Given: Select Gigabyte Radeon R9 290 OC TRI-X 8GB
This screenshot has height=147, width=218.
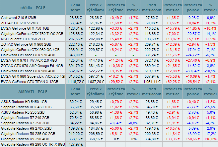Looking at the screenshot, I should (33, 144).
